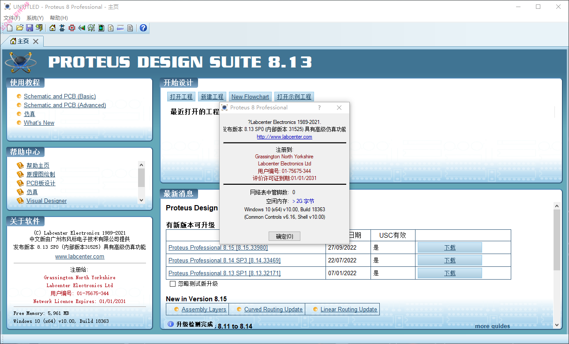Click the help book icon beside 原理图绘制

20,174
